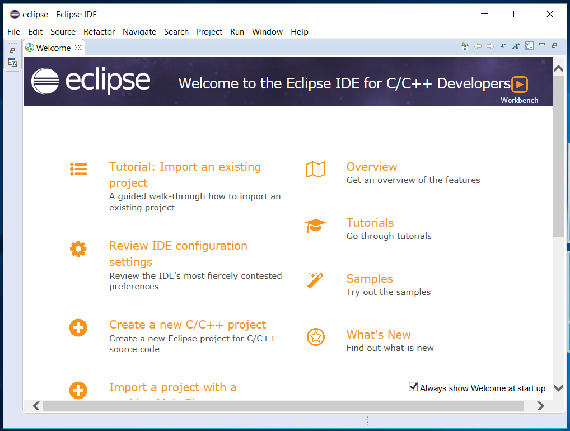The image size is (570, 431).
Task: Open the Source menu
Action: tap(63, 31)
